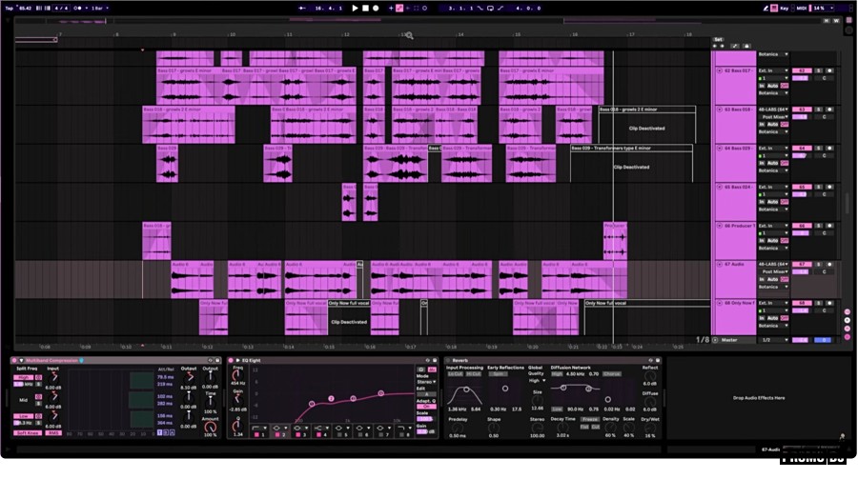Open the 1 Bar quantization menu
This screenshot has width=858, height=479.
tap(98, 8)
